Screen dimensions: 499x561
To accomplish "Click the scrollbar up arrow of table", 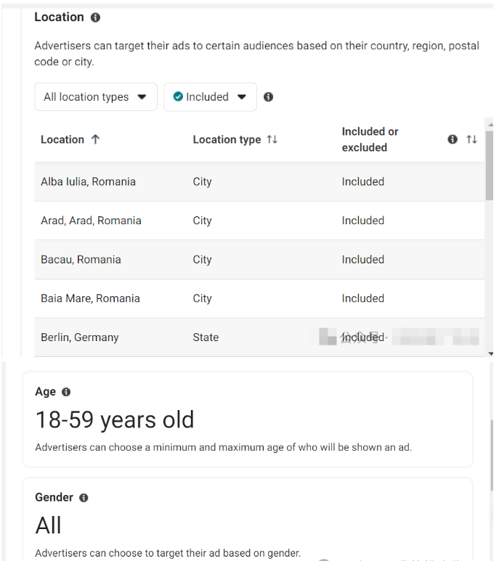I will (x=490, y=123).
